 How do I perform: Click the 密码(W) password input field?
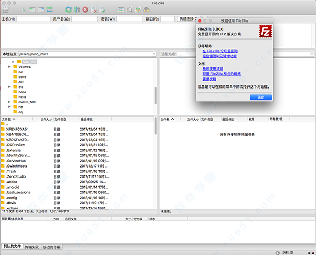point(130,19)
